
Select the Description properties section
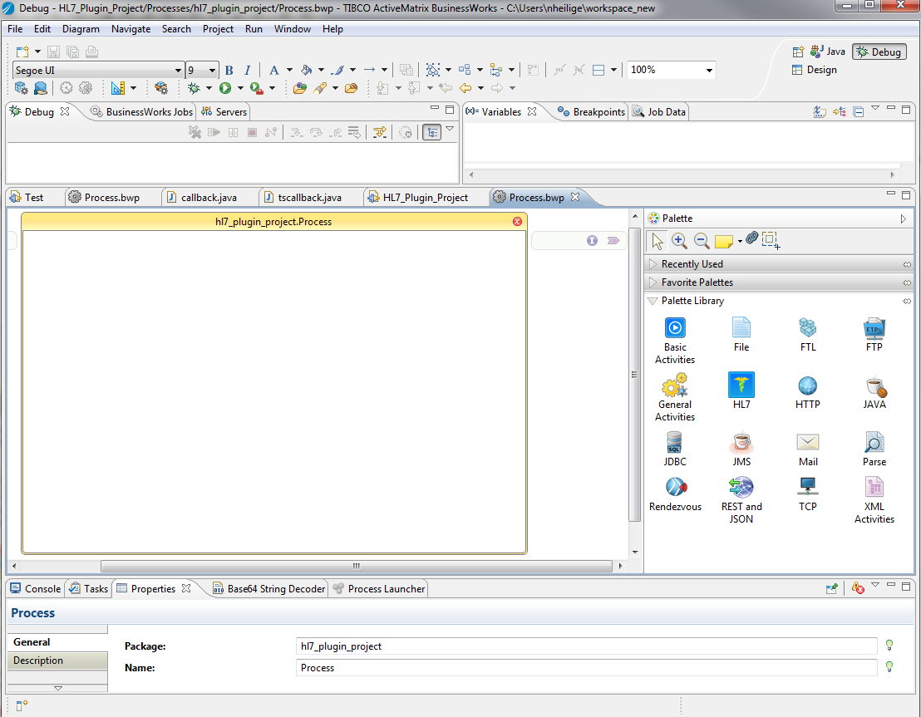[38, 661]
